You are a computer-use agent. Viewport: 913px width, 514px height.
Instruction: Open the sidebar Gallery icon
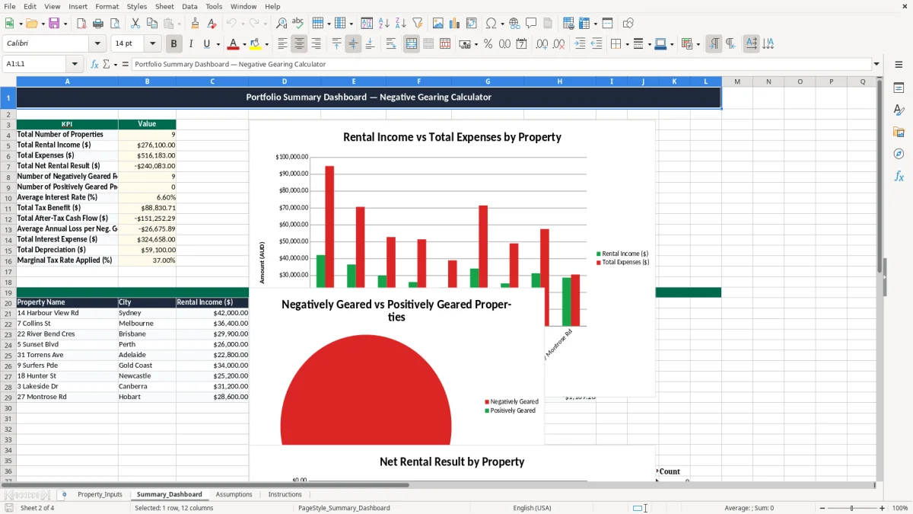point(899,132)
